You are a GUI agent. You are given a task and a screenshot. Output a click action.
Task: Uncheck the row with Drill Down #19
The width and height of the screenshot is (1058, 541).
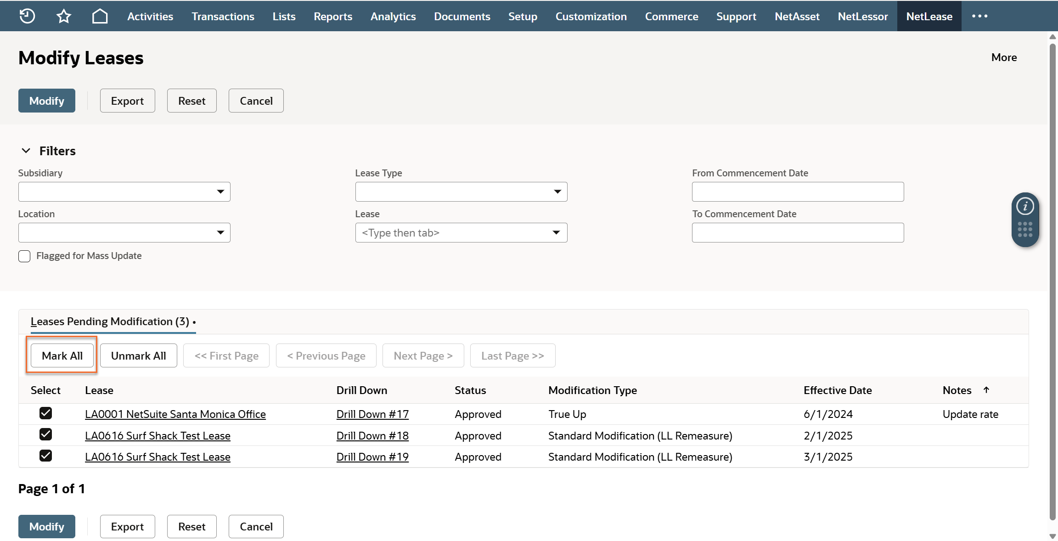point(45,456)
